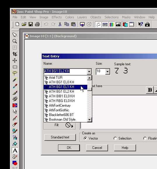This screenshot has height=169, width=157.
Task: Click font list scrollbar up arrow
Action: click(89, 78)
